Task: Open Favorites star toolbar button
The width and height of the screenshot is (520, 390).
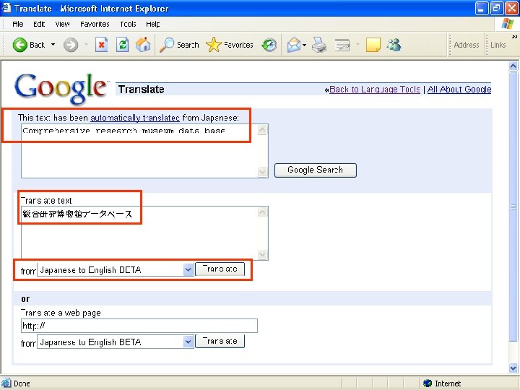Action: (x=230, y=45)
